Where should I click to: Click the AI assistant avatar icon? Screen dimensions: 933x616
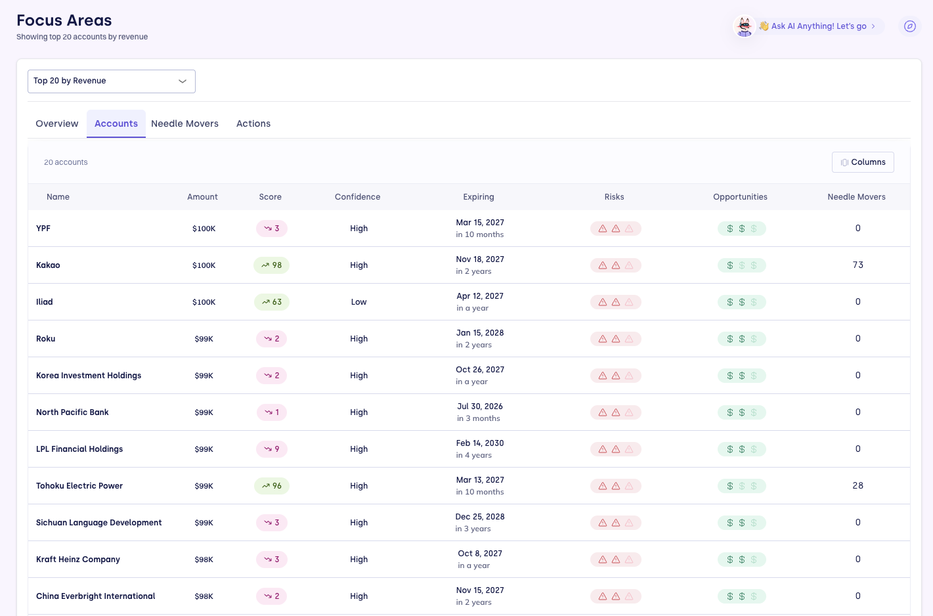click(745, 26)
